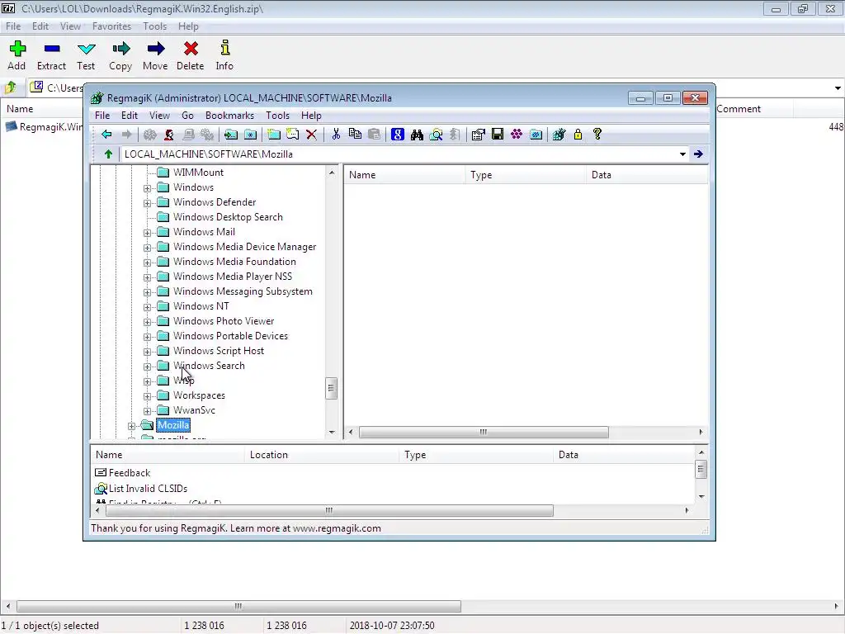The height and width of the screenshot is (634, 845).
Task: Expand the Windows Mail key
Action: pos(147,232)
